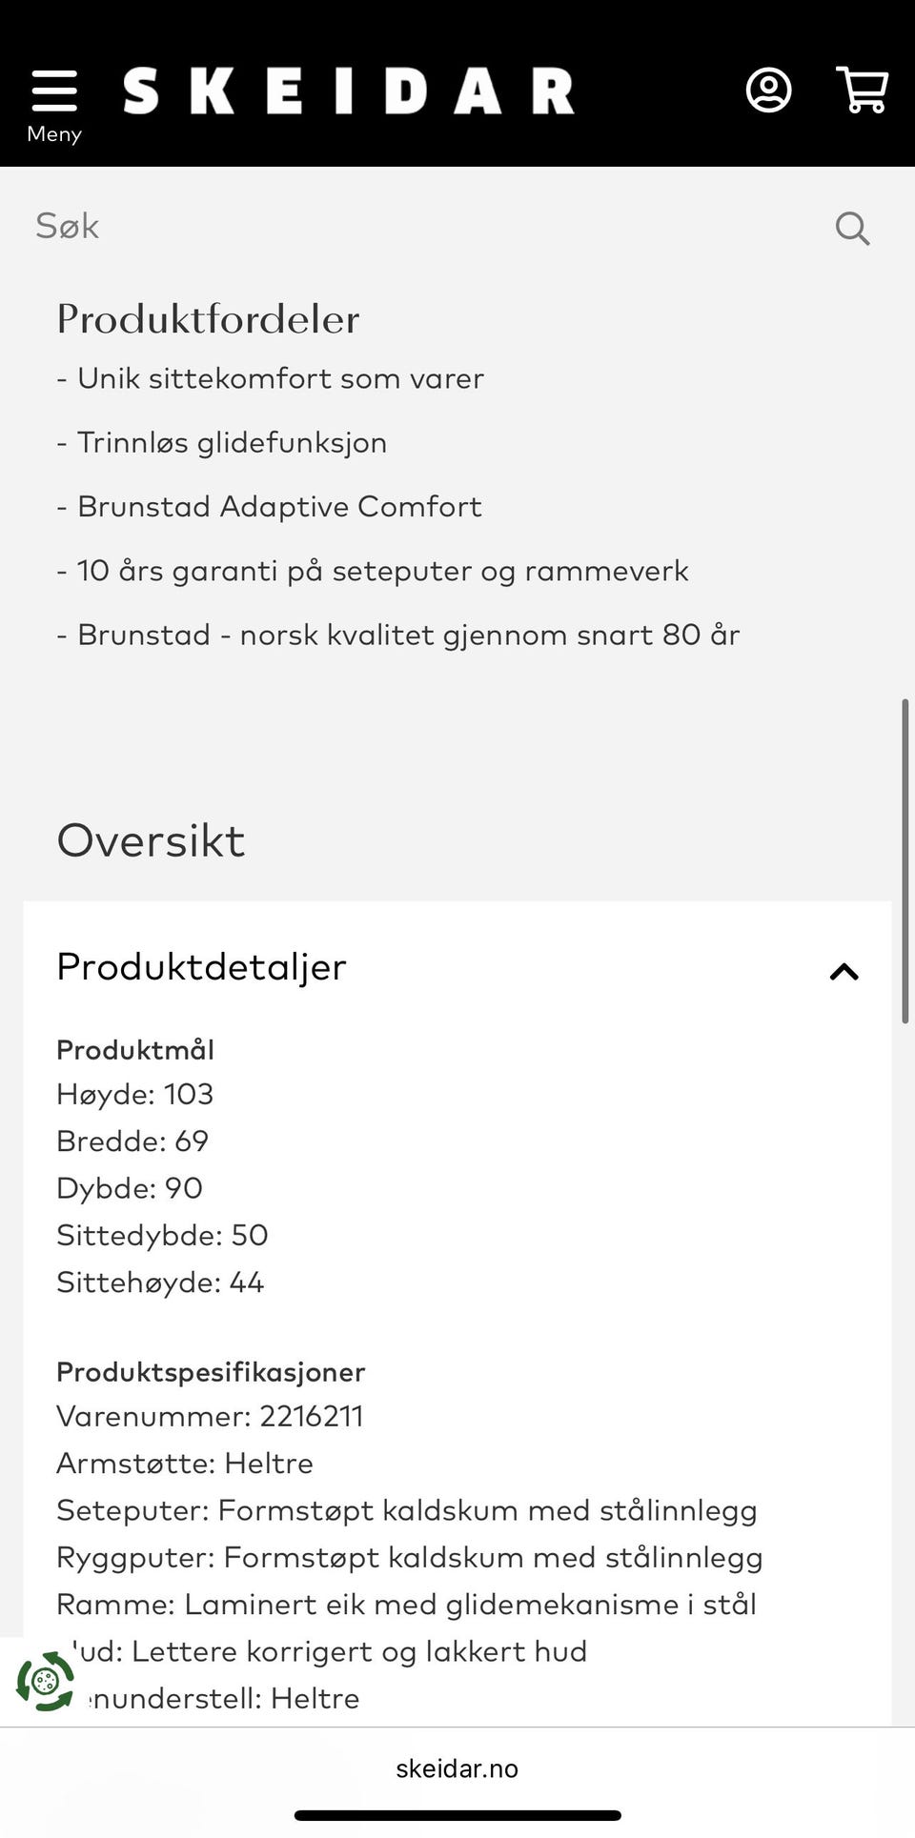Open the user account profile icon

tap(768, 91)
